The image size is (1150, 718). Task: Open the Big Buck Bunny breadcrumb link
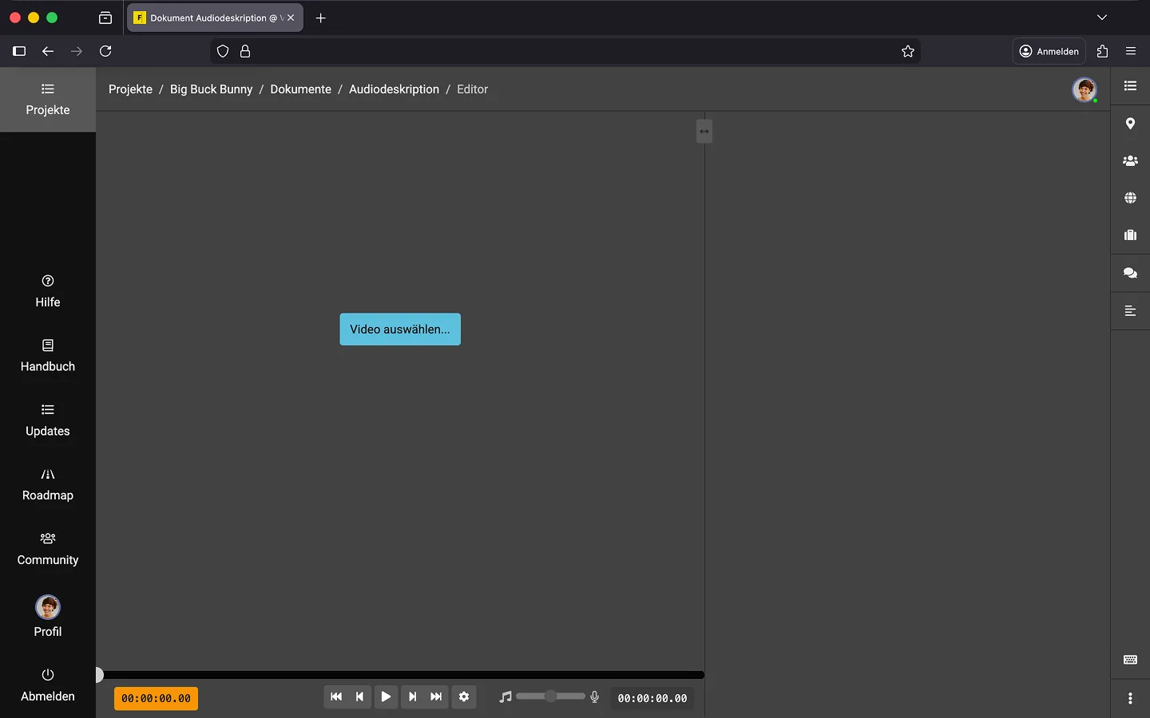pos(211,89)
